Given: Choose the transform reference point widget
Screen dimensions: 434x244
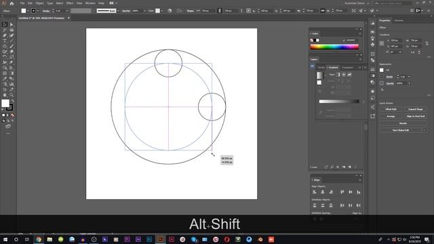Looking at the screenshot, I should click(x=382, y=43).
